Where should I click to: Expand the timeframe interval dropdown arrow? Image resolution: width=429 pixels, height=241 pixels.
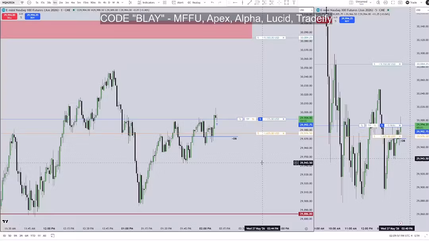pyautogui.click(x=122, y=2)
